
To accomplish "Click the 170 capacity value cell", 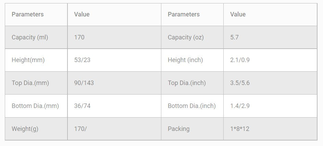I will click(x=79, y=37).
